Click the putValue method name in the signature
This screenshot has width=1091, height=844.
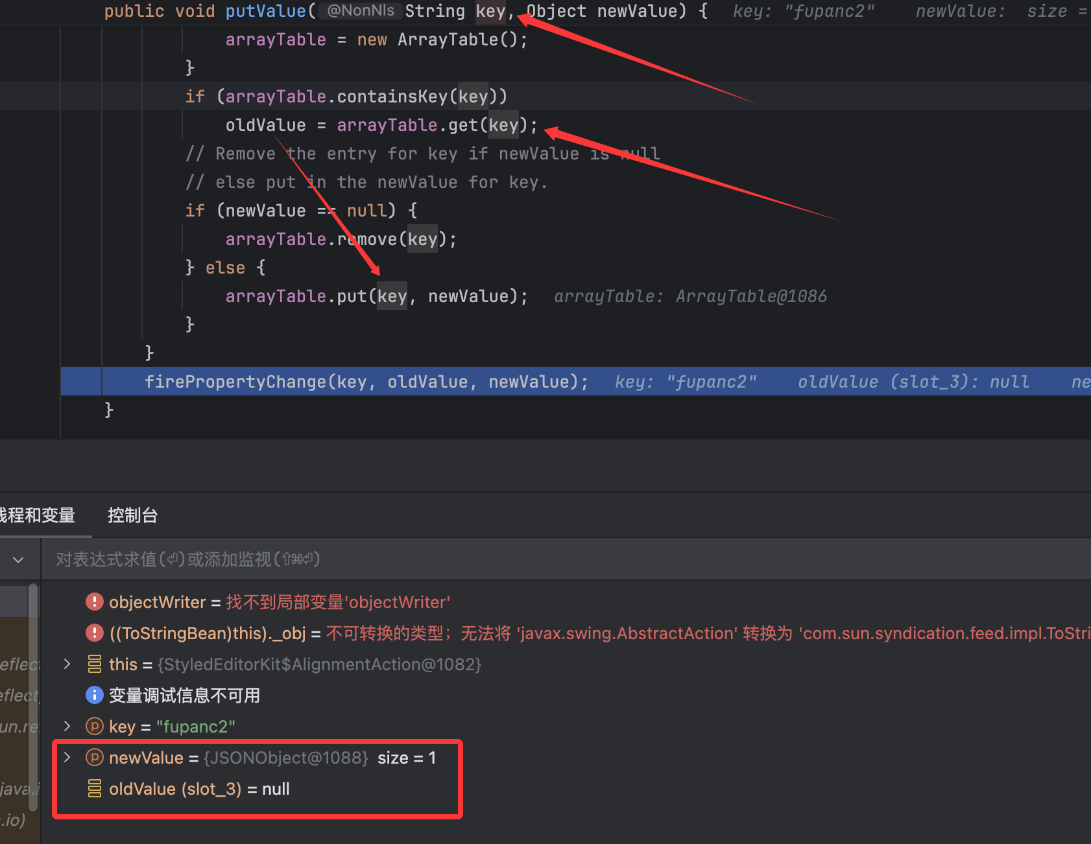[265, 11]
